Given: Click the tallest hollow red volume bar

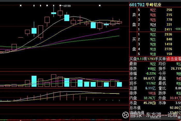Looking at the screenshot, I should (54, 81).
